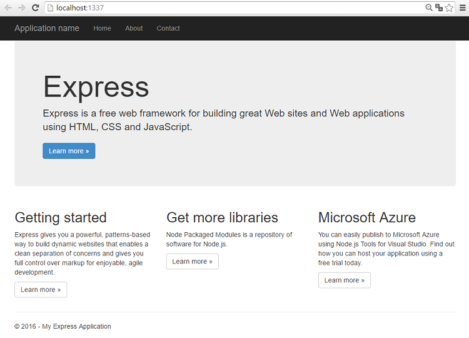Click the My Express Application footer text
Image resolution: width=469 pixels, height=338 pixels.
point(76,326)
